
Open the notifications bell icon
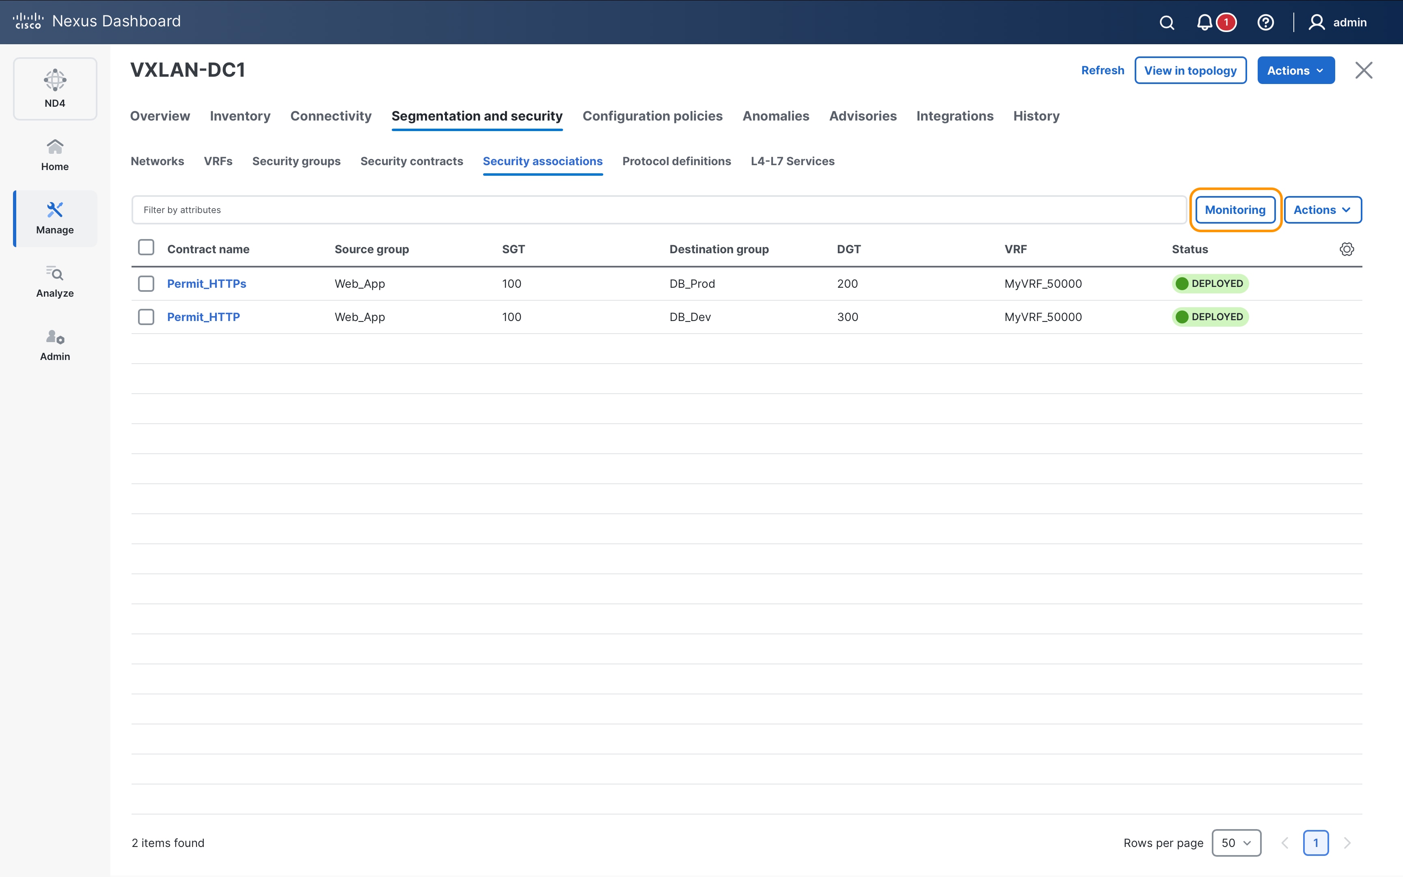(x=1204, y=23)
